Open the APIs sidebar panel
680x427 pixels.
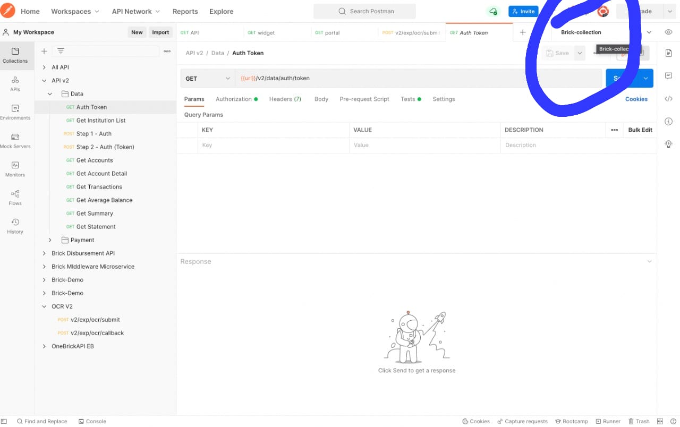tap(15, 83)
